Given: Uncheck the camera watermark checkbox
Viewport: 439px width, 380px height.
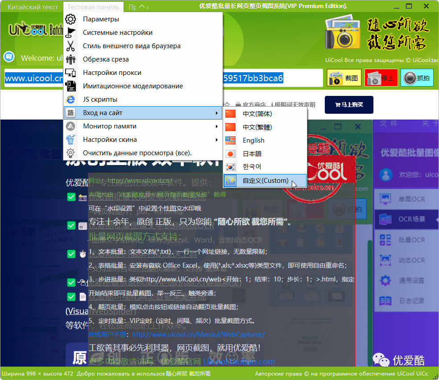Looking at the screenshot, I should pos(71,196).
